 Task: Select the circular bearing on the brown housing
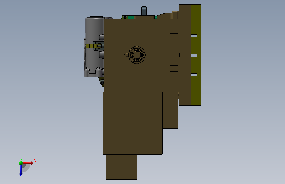point(137,55)
